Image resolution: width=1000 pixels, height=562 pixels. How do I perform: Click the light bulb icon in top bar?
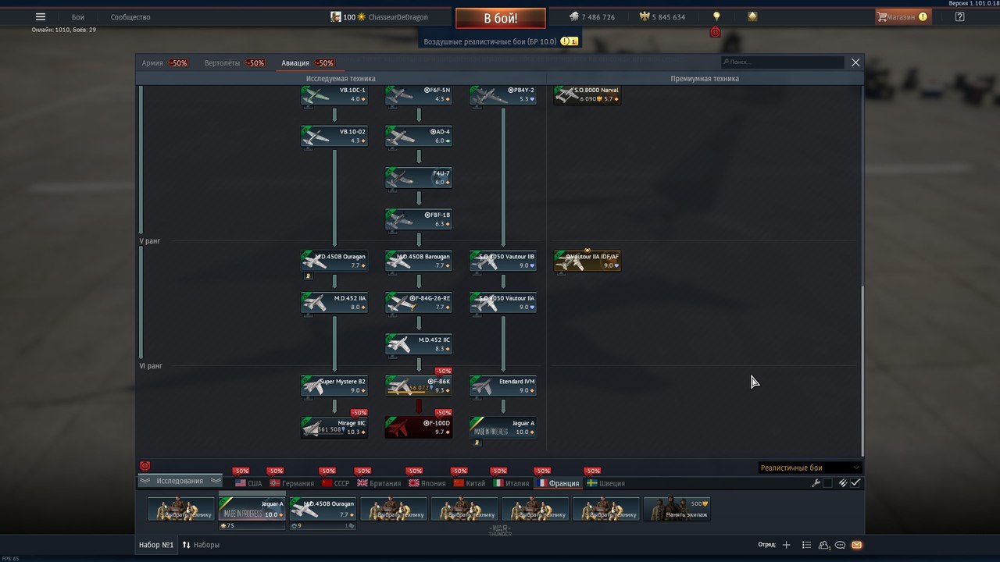click(716, 16)
